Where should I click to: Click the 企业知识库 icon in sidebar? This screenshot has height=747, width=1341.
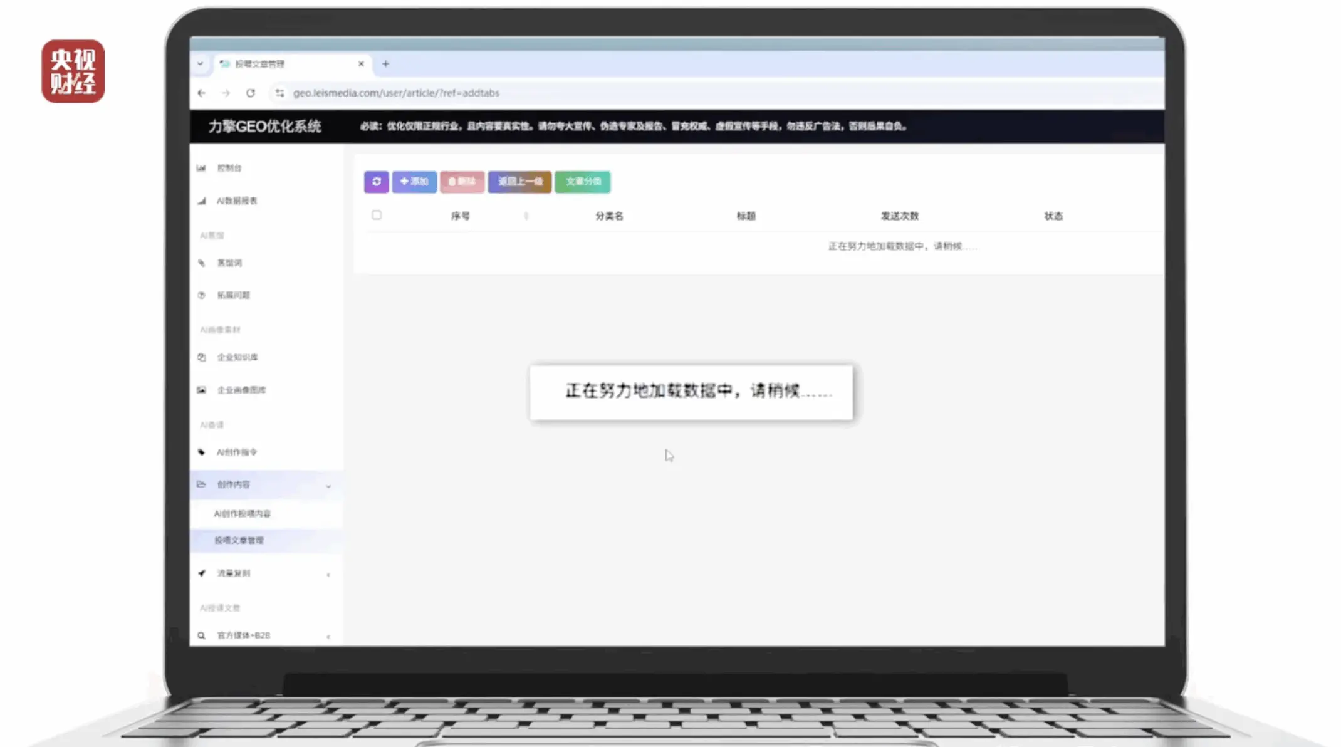[201, 357]
